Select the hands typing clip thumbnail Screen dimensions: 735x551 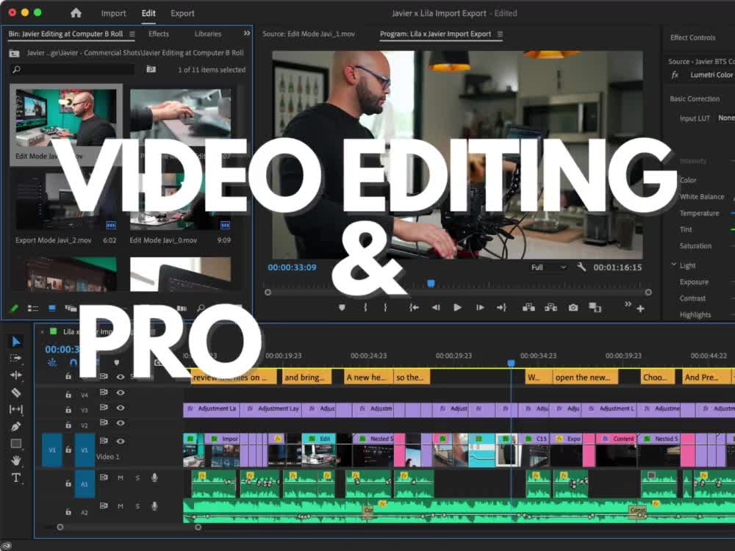point(181,118)
